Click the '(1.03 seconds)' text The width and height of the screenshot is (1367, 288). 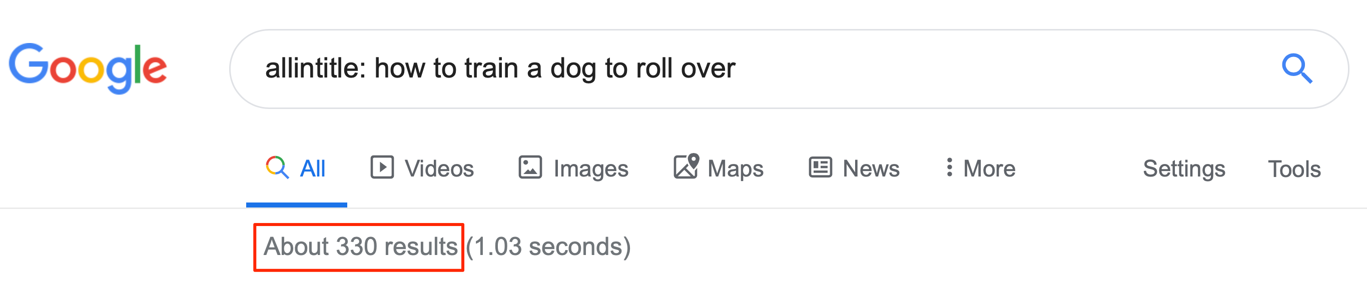[x=548, y=246]
